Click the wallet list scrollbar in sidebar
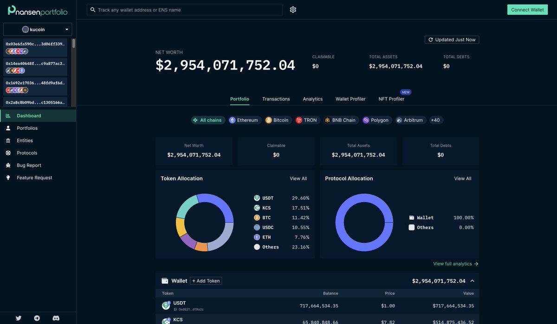The width and height of the screenshot is (557, 324). pyautogui.click(x=73, y=43)
